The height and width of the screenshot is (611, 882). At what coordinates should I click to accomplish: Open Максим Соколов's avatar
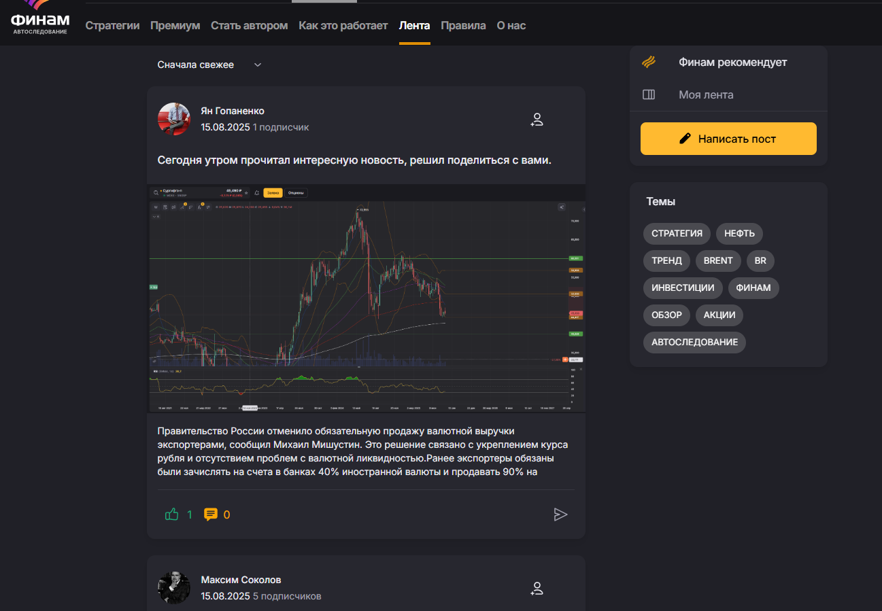pyautogui.click(x=174, y=588)
